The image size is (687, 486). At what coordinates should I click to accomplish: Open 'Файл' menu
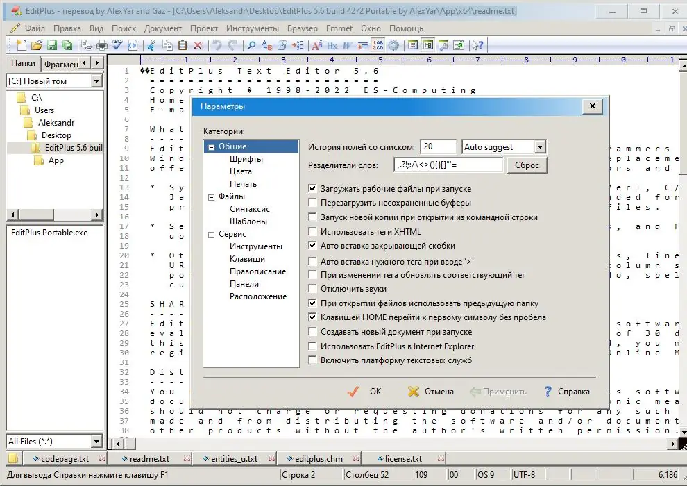pos(35,28)
